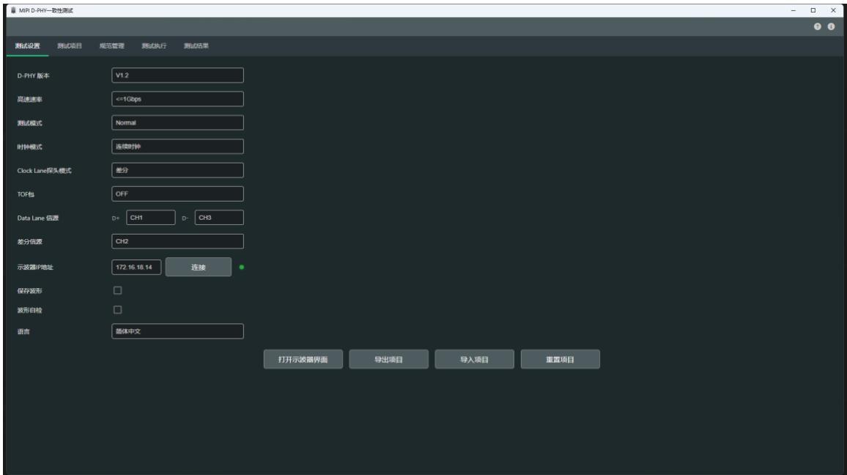This screenshot has height=475, width=847.
Task: Click the 打开示波器界面 button
Action: (x=303, y=359)
